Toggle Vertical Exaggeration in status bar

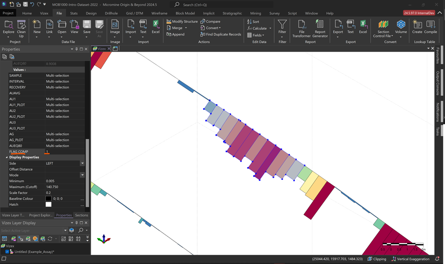(410, 259)
